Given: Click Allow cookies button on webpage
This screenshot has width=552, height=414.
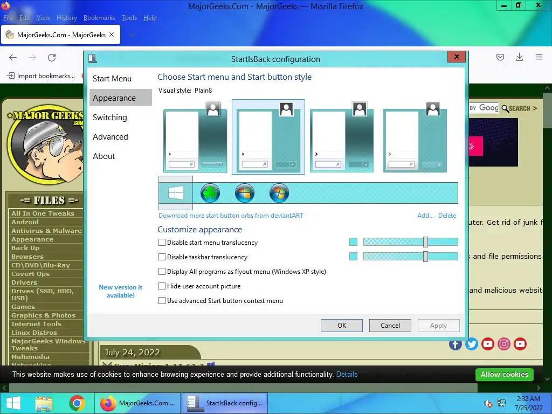Looking at the screenshot, I should coord(505,374).
